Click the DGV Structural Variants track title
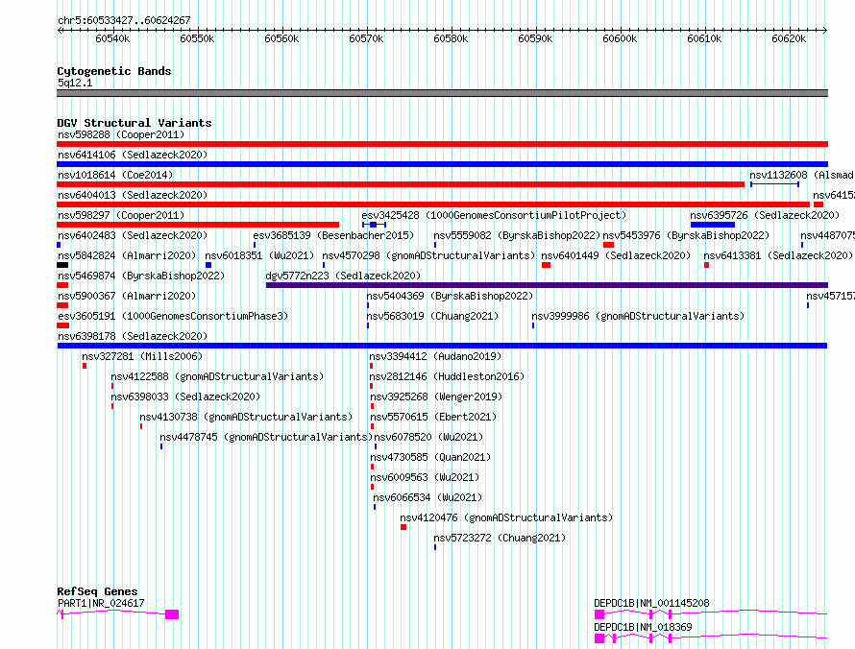855x649 pixels. pyautogui.click(x=134, y=123)
